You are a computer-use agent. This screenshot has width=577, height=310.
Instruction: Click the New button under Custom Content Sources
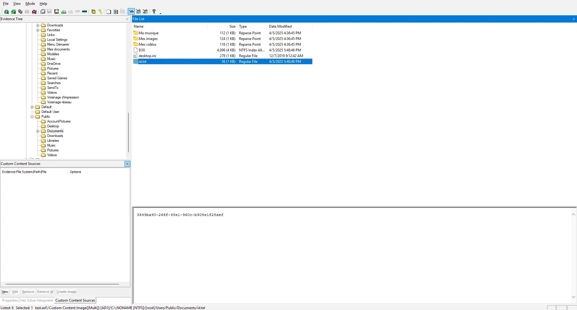[5, 292]
